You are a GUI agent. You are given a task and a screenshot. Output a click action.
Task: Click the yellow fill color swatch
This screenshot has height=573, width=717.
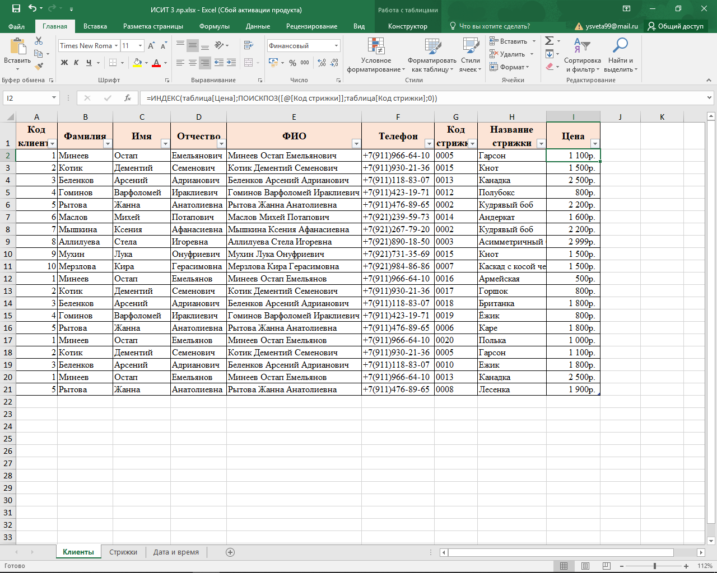tap(137, 63)
